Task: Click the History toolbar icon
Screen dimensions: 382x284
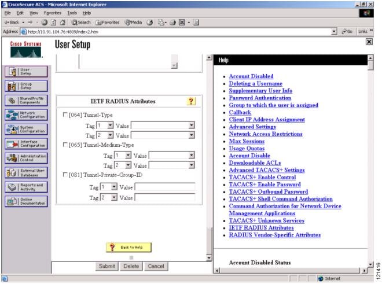Action: (x=149, y=23)
